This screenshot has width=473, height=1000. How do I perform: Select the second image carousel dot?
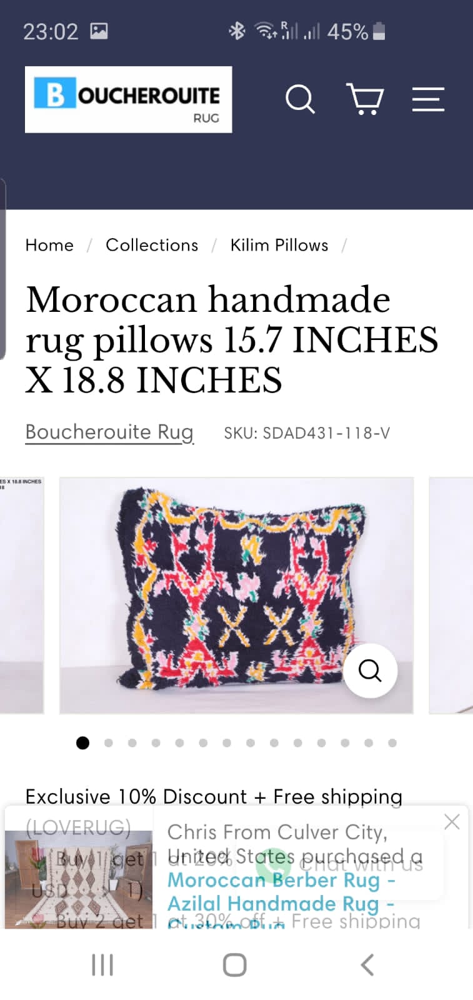[109, 743]
